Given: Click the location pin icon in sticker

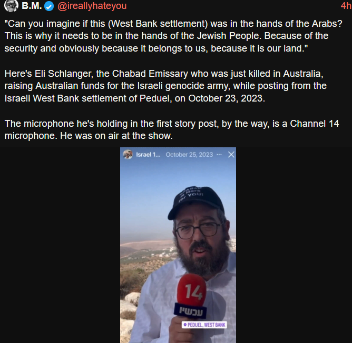Looking at the screenshot, I should click(x=185, y=325).
